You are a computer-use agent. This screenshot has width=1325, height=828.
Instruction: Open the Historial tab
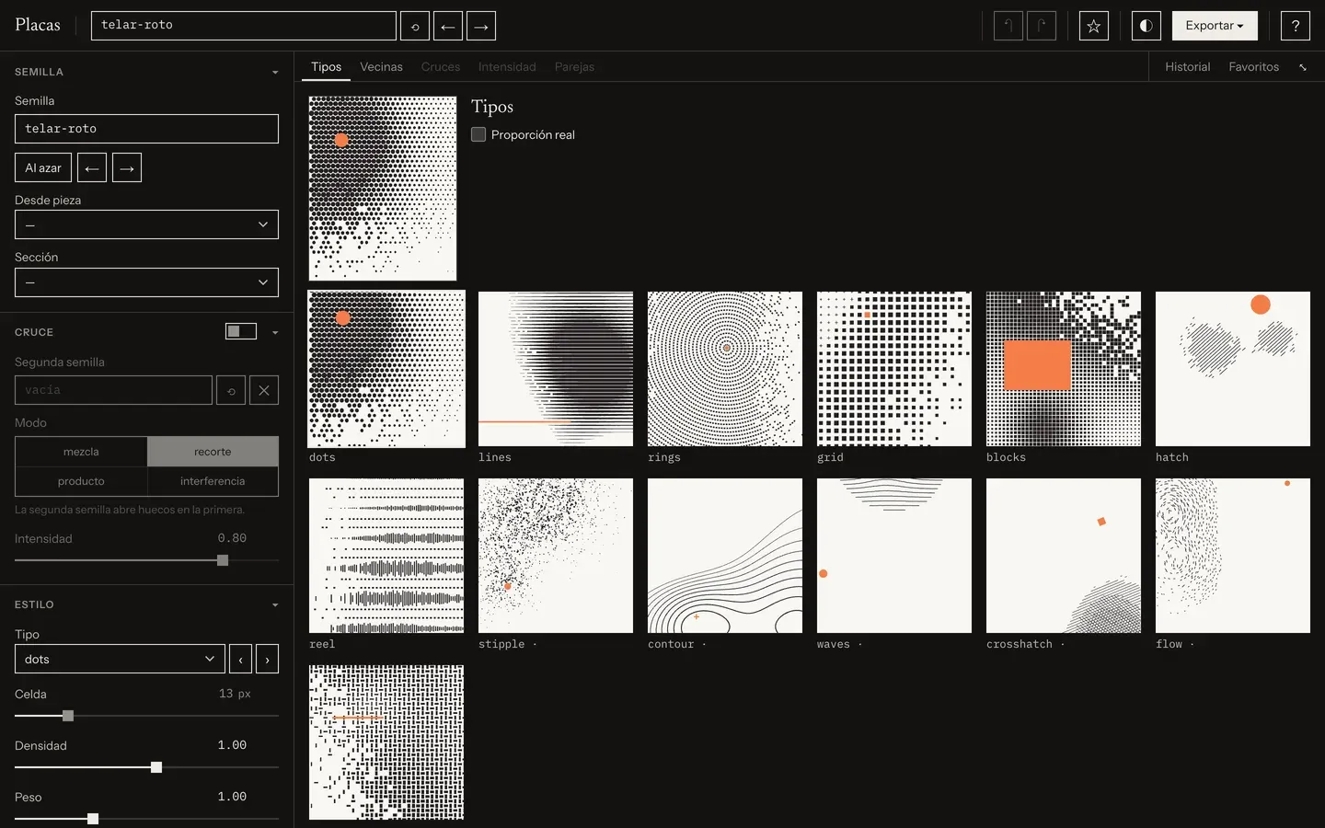coord(1188,67)
